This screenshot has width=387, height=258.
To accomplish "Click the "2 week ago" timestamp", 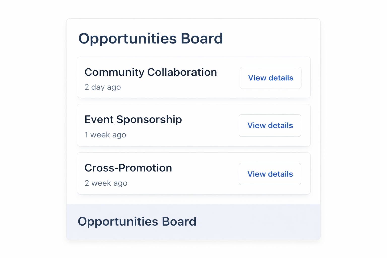I will pos(106,183).
